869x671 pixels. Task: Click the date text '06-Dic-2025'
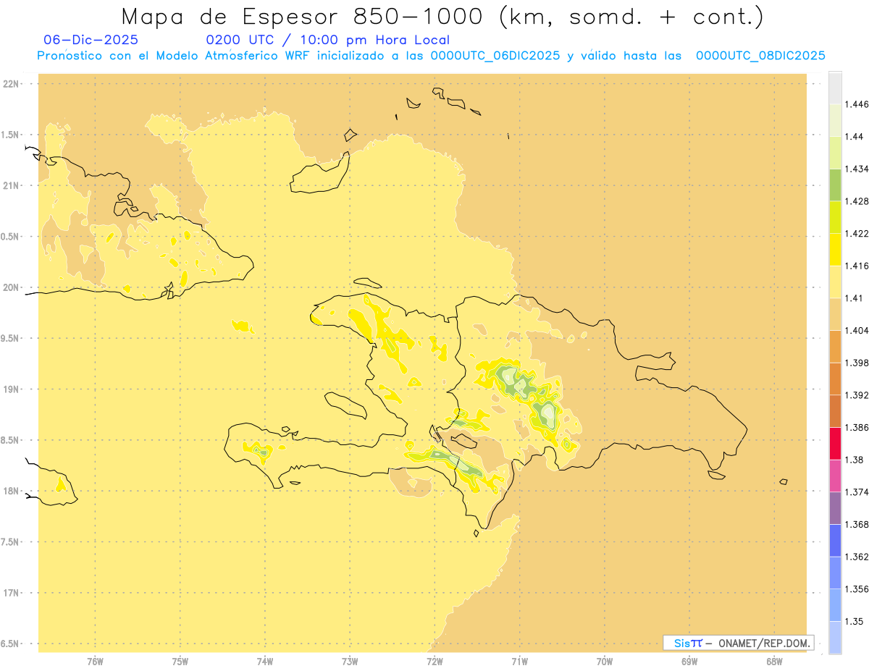tap(91, 40)
